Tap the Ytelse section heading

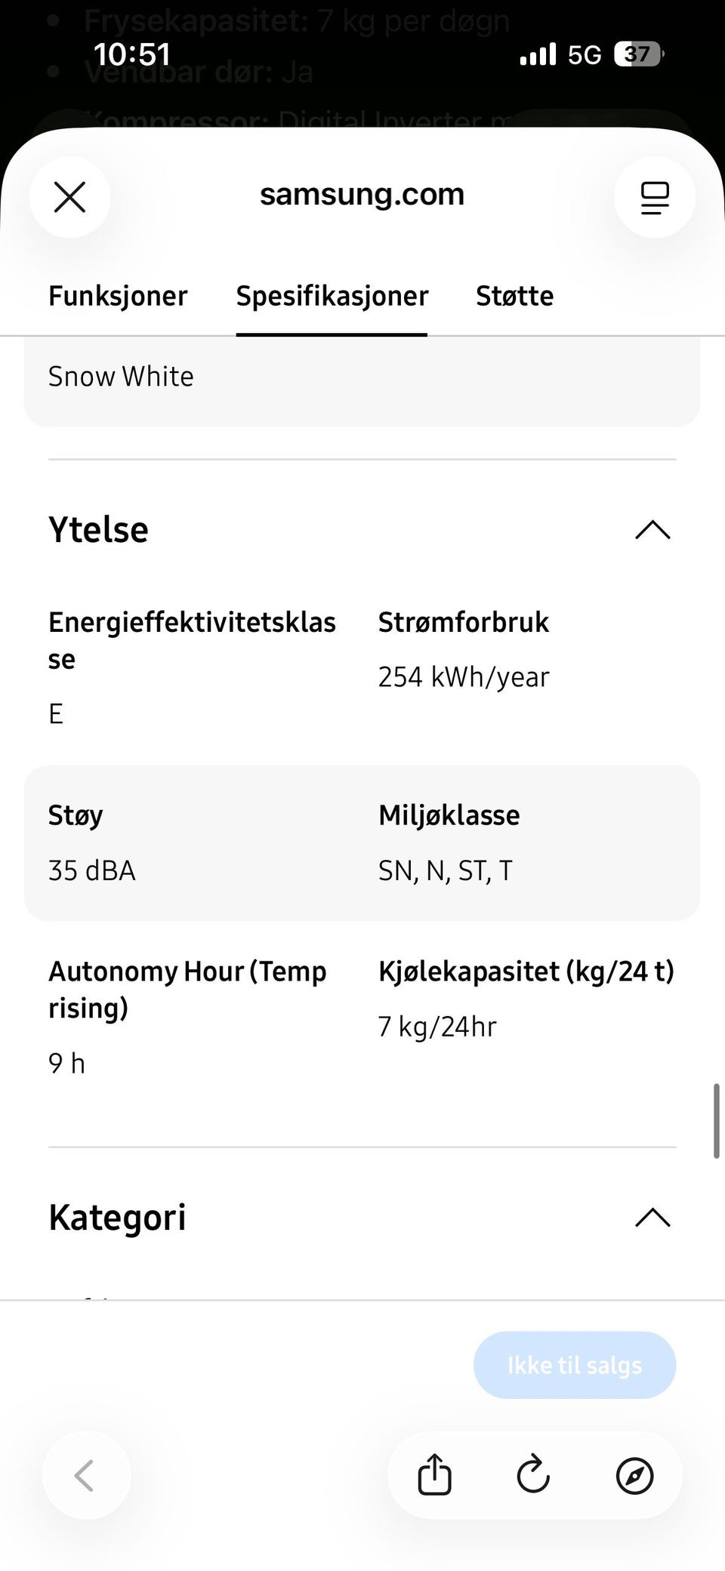pos(98,529)
